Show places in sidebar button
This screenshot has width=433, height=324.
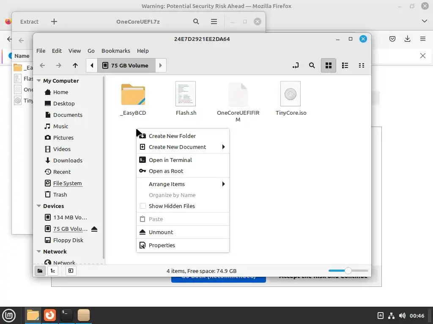(x=40, y=271)
